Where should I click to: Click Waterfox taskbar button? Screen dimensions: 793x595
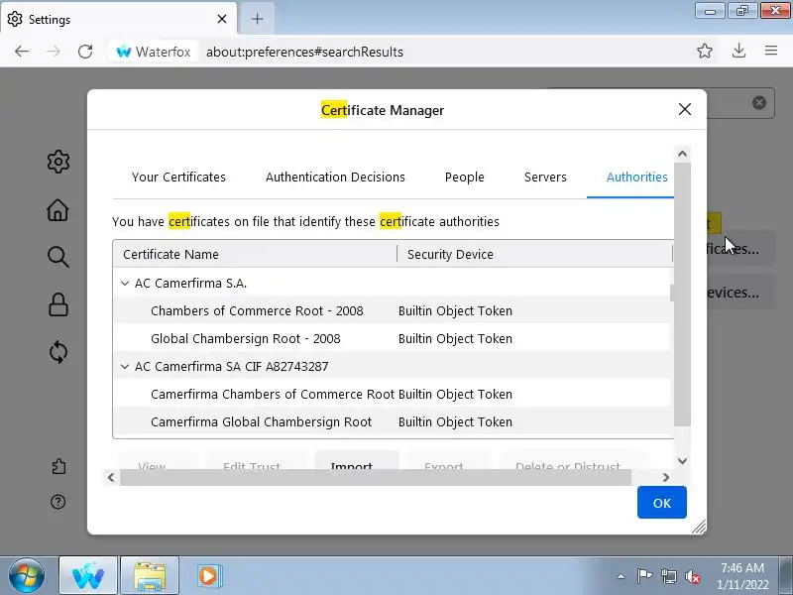[88, 576]
